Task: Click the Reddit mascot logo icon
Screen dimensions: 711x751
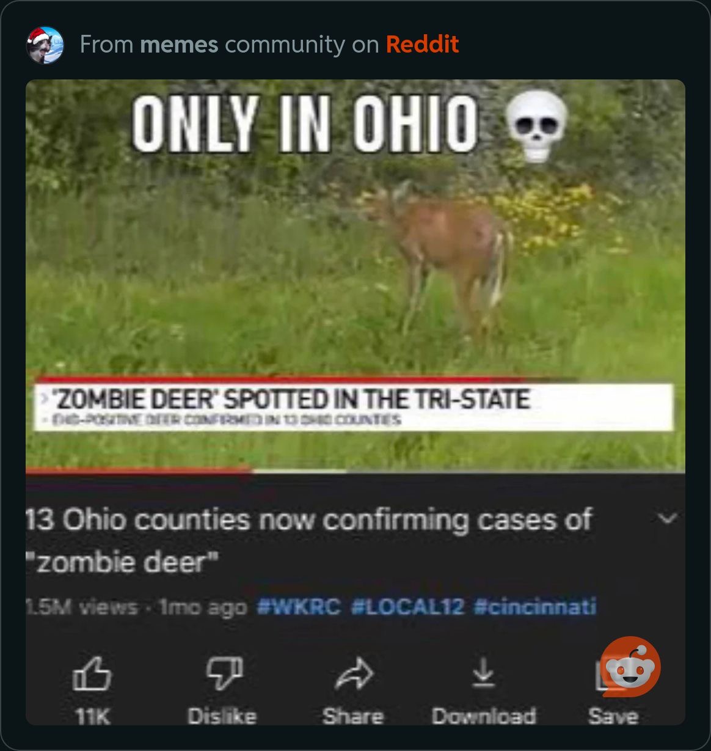Action: tap(629, 667)
